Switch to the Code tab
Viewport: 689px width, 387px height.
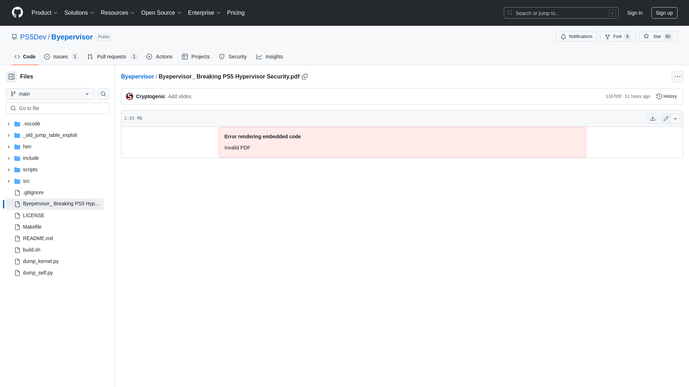[25, 57]
